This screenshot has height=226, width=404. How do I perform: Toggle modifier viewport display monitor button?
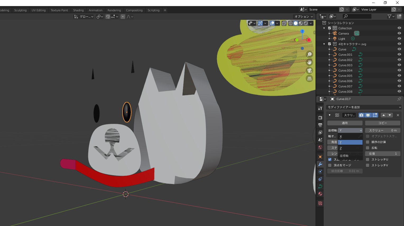368,115
